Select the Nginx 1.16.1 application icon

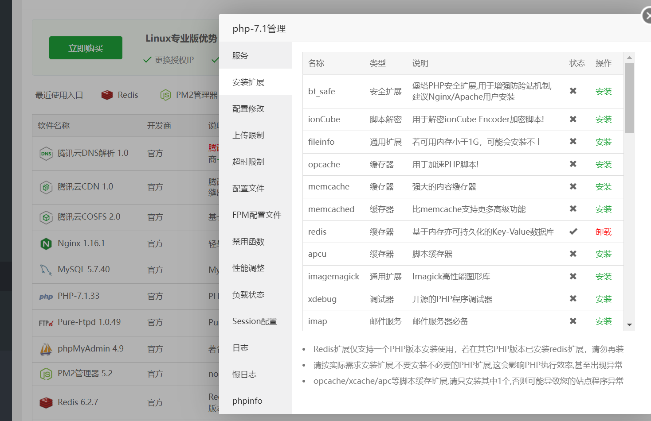click(x=46, y=243)
